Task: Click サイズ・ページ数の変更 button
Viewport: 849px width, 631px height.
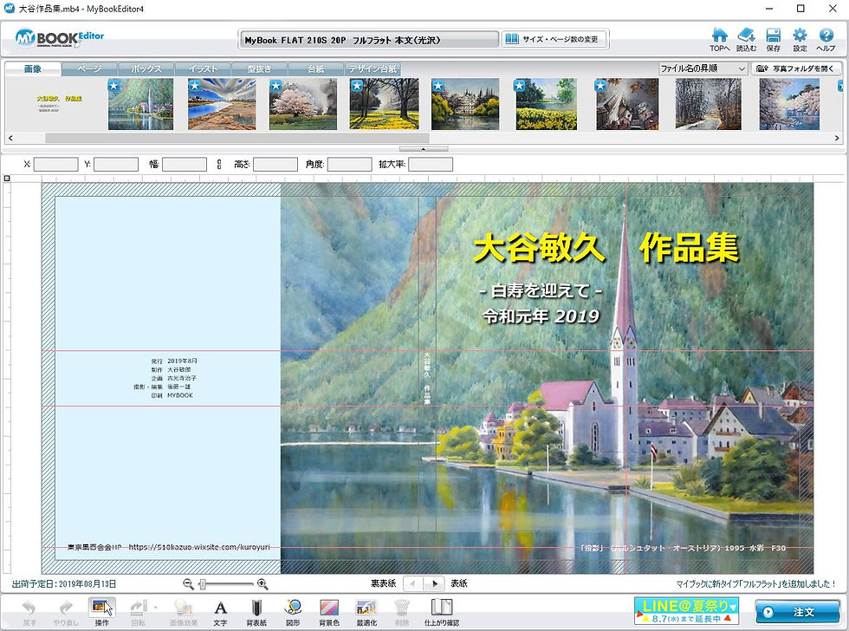Action: 553,39
